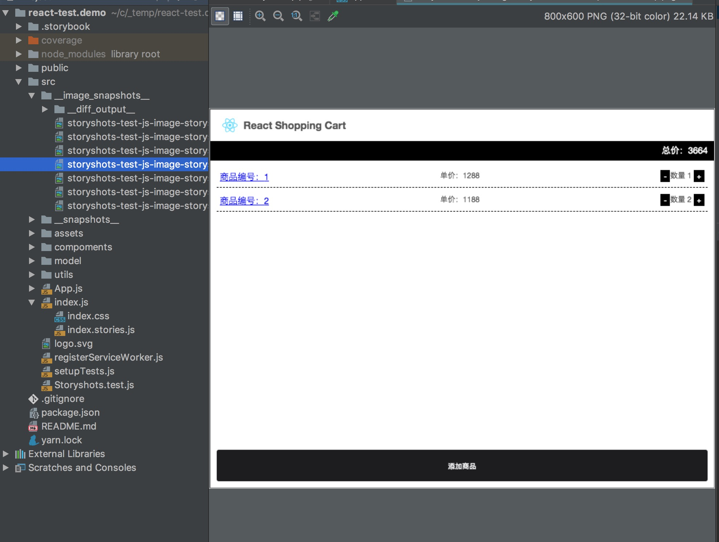This screenshot has width=719, height=542.
Task: Zoom out of the image
Action: pos(278,16)
